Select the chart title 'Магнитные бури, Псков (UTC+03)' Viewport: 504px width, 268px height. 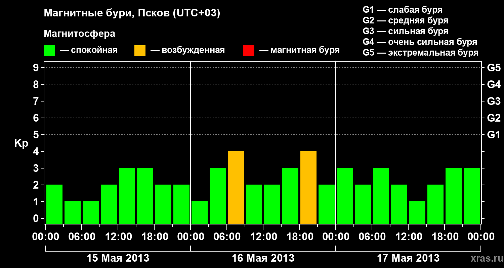click(132, 13)
